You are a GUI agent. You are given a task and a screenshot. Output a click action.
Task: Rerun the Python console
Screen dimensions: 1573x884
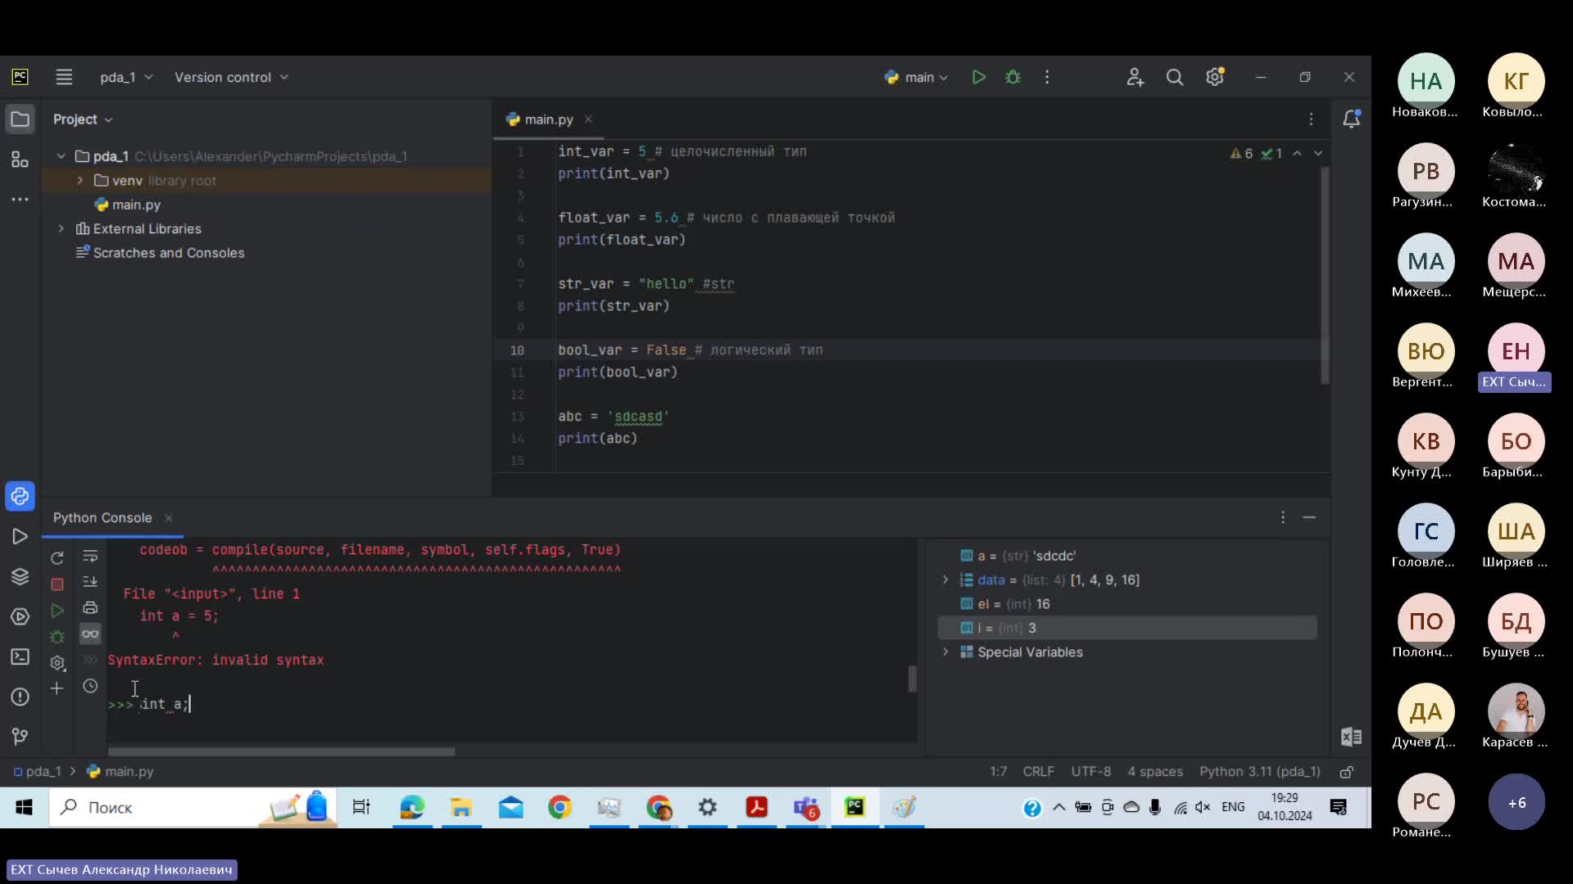click(x=57, y=558)
